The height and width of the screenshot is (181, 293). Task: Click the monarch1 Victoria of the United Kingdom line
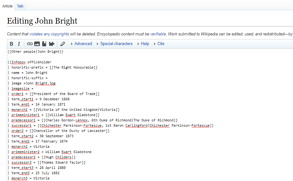[63, 110]
